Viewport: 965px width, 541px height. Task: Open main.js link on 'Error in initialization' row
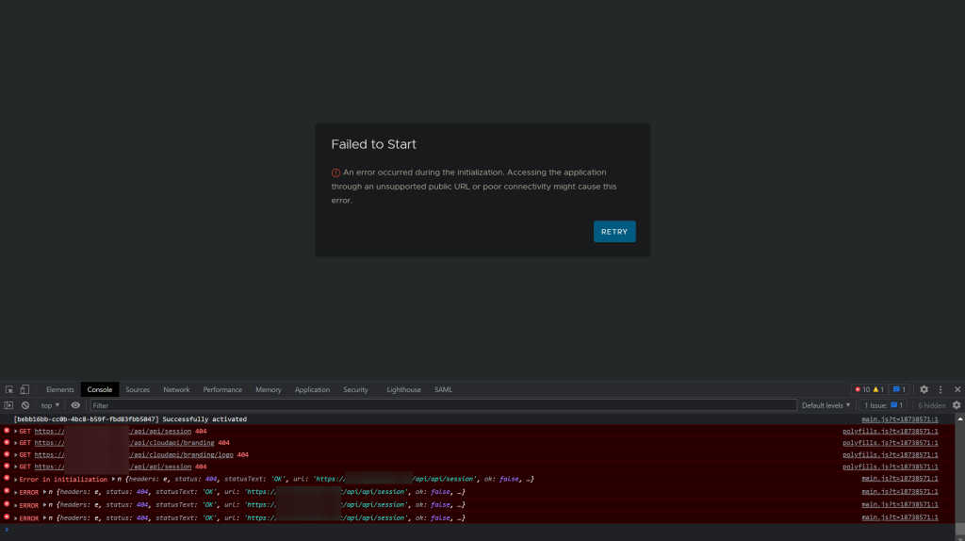[900, 478]
